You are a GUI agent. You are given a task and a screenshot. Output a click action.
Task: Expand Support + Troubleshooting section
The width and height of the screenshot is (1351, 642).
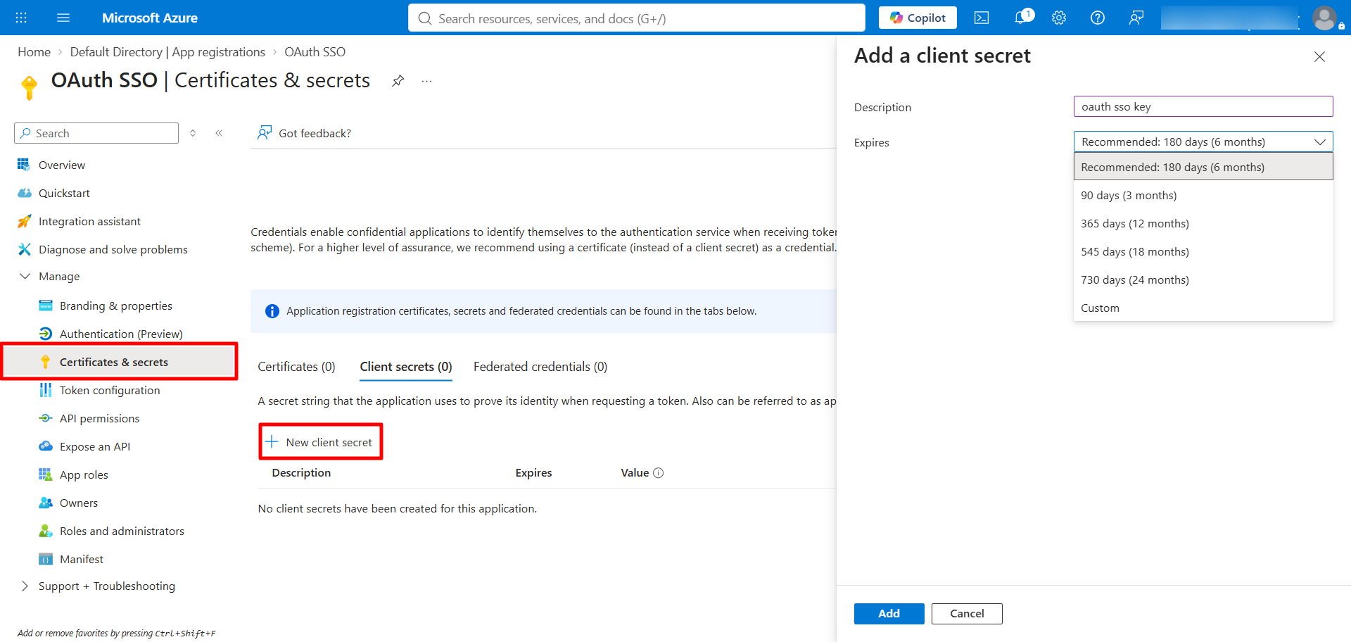25,586
